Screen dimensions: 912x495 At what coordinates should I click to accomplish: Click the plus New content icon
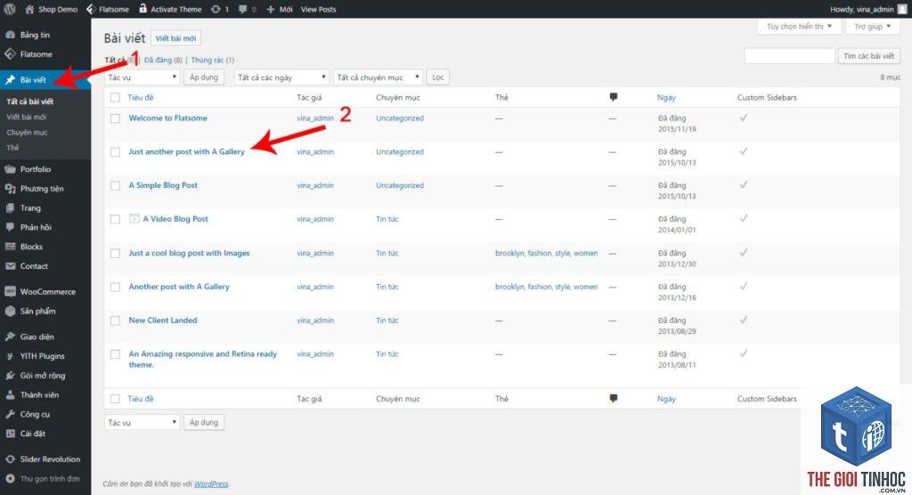[x=271, y=9]
